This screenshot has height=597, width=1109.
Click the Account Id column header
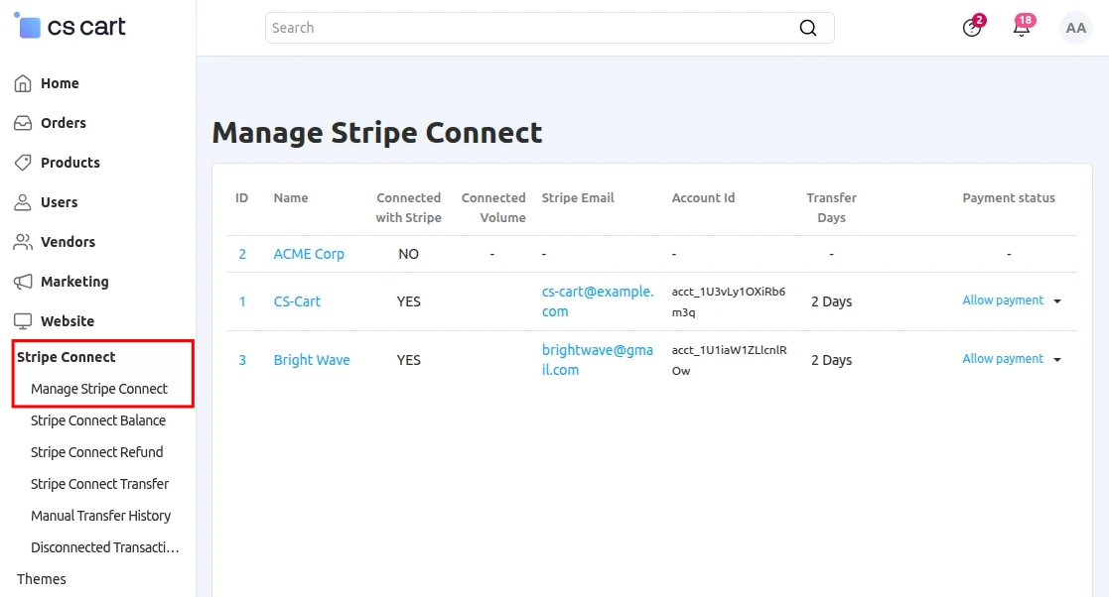[x=703, y=197]
